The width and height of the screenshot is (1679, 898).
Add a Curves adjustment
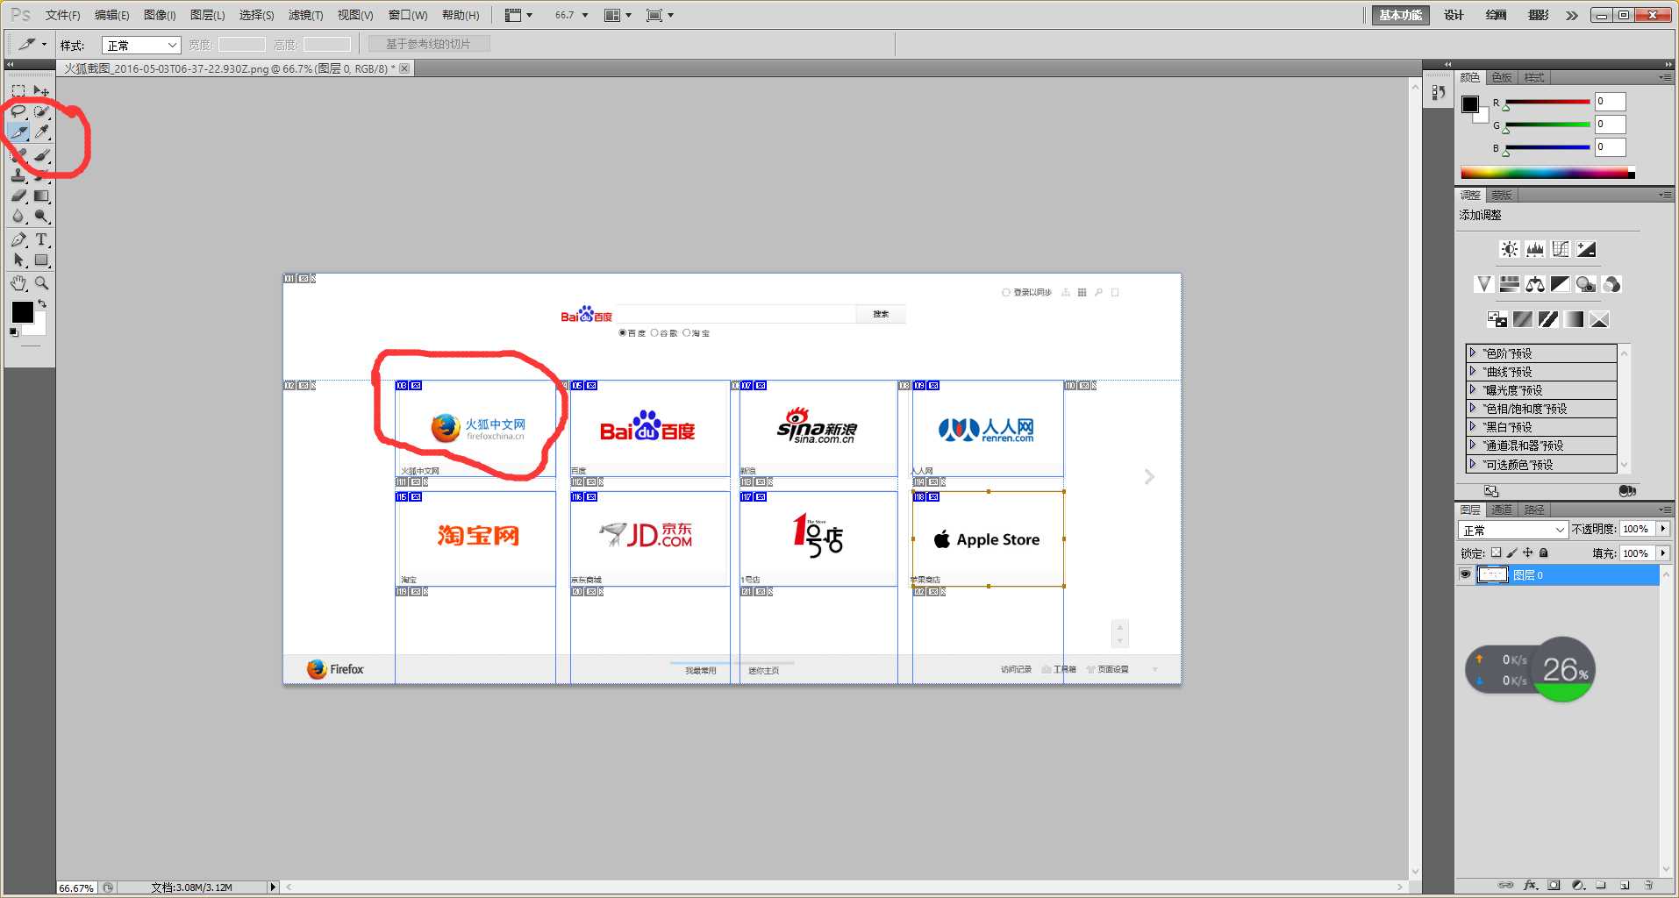(x=1560, y=249)
